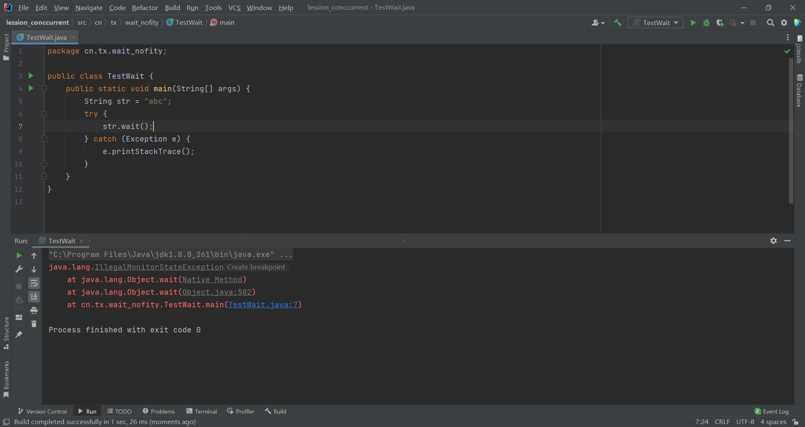The height and width of the screenshot is (427, 805).
Task: Click the Run panel stop square
Action: pos(19,286)
